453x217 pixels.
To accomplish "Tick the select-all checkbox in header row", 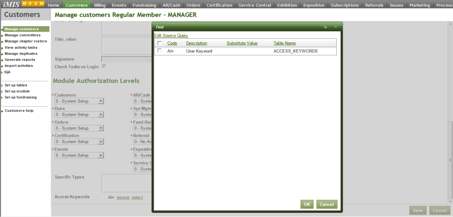I will [x=160, y=43].
